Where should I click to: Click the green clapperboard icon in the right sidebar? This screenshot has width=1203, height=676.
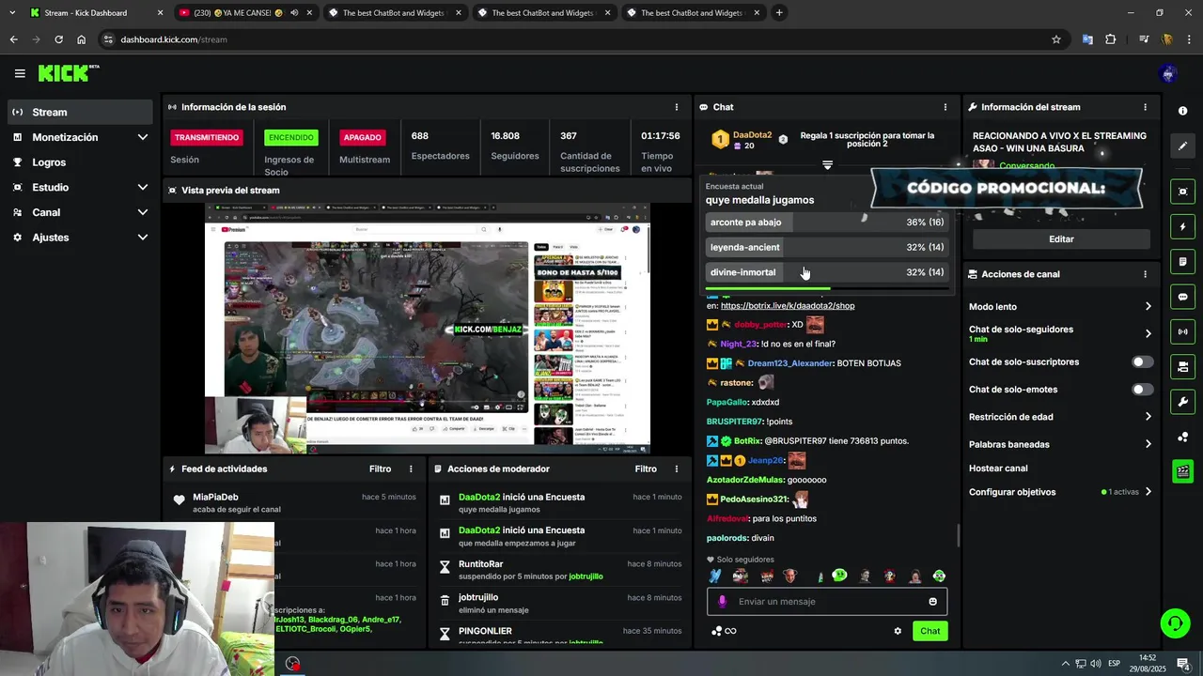(1182, 471)
